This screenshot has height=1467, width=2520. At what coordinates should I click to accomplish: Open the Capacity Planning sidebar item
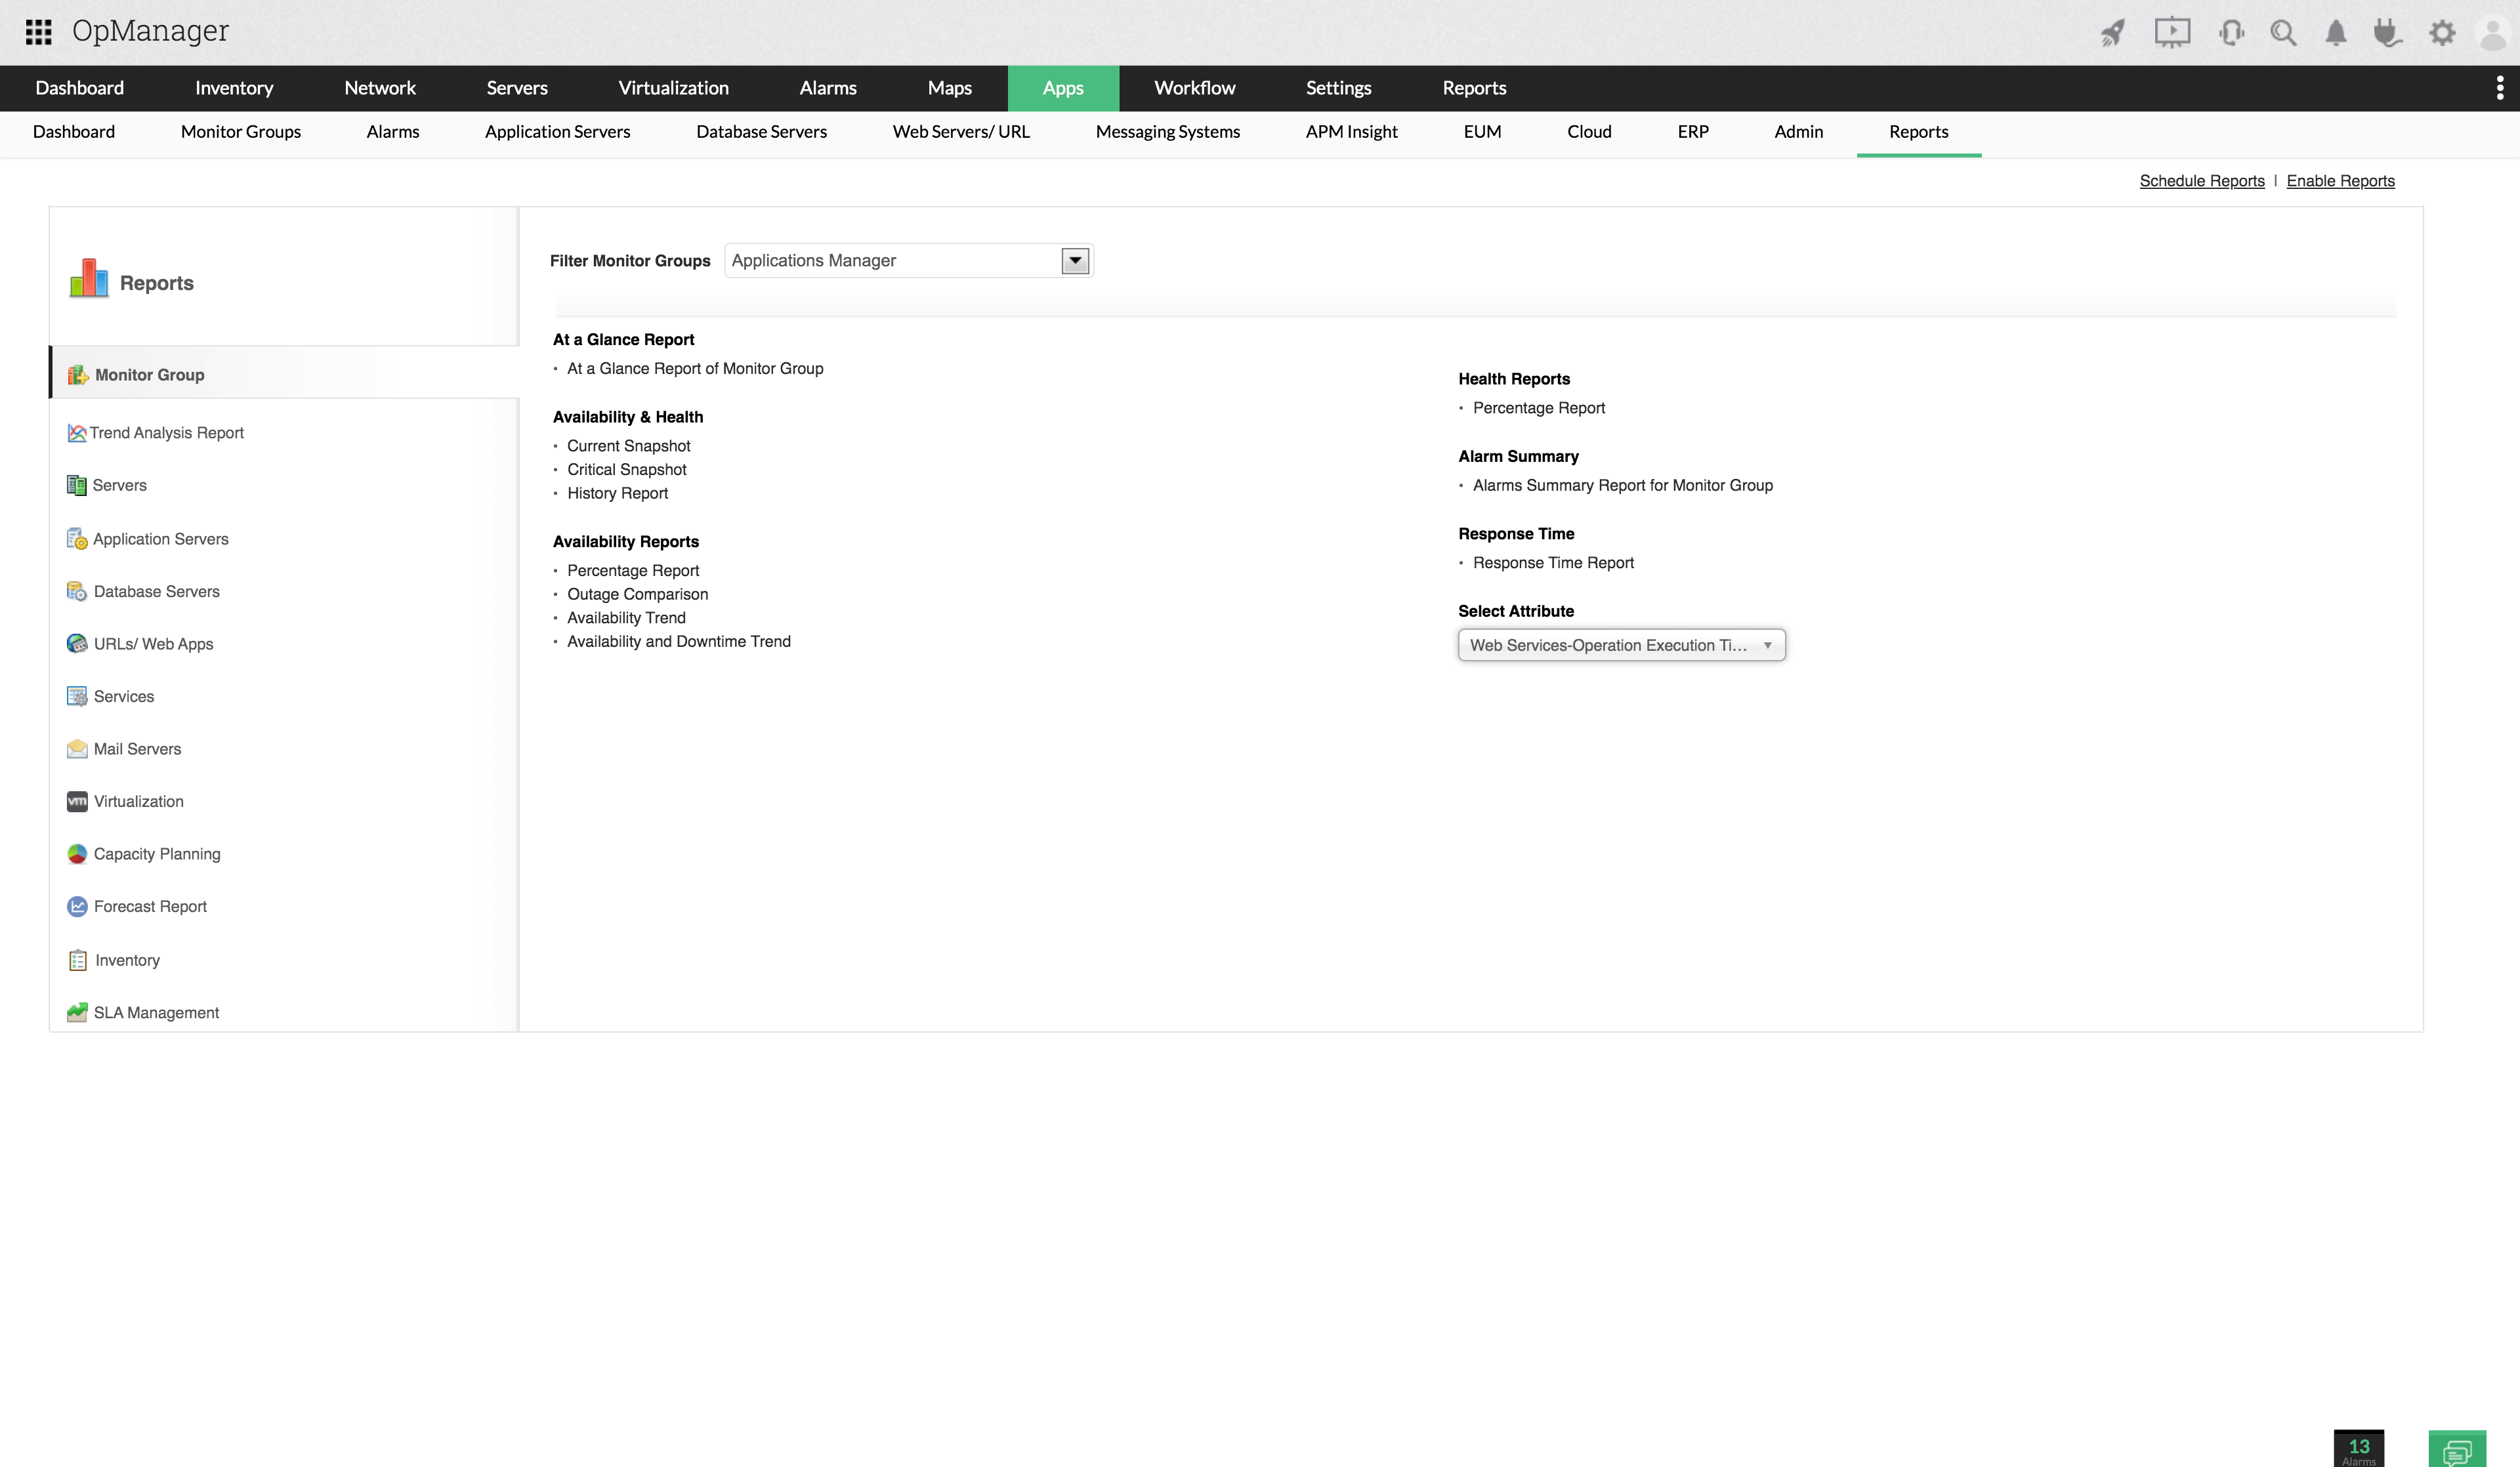pyautogui.click(x=157, y=854)
